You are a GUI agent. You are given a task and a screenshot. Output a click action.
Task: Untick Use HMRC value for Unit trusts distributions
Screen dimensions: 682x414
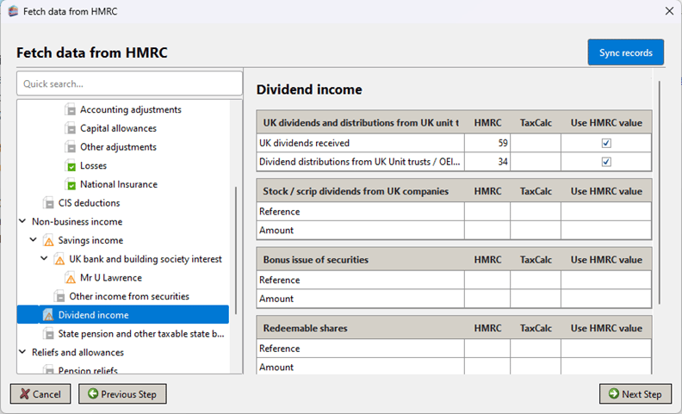point(606,162)
